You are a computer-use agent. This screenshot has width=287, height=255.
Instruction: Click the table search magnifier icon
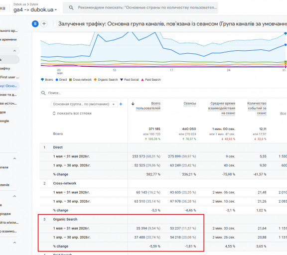(x=43, y=93)
